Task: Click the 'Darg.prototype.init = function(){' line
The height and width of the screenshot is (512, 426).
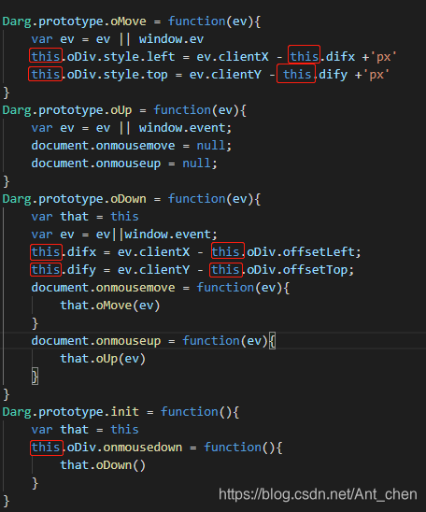Action: point(121,412)
